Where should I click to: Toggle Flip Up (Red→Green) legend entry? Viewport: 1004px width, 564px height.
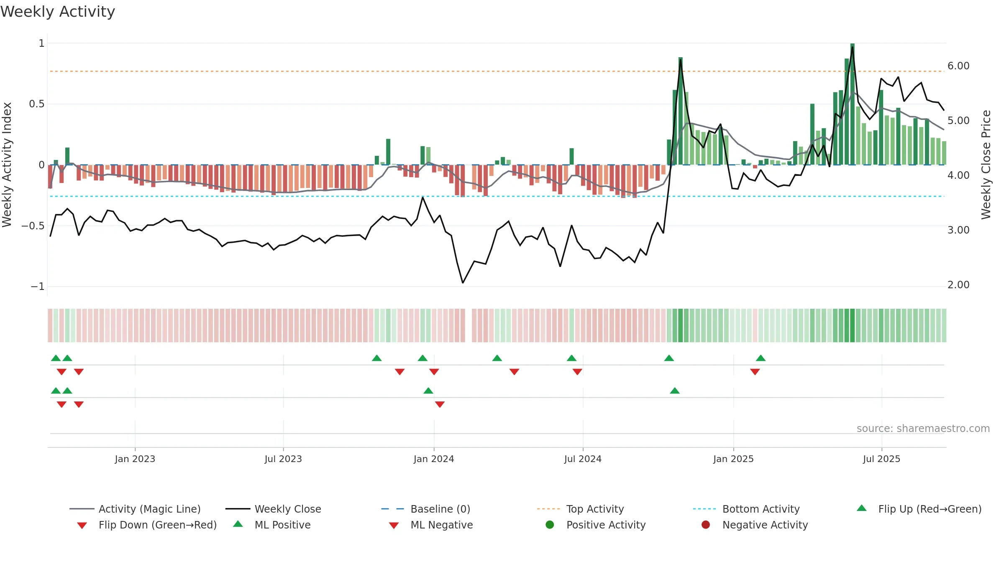pos(919,509)
